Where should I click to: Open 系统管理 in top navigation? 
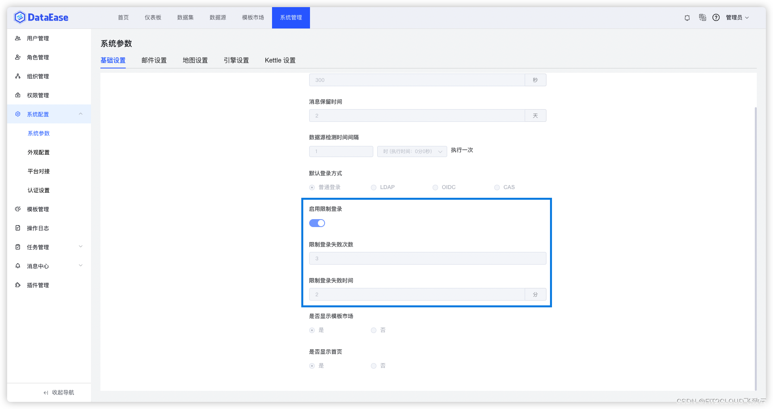point(291,17)
